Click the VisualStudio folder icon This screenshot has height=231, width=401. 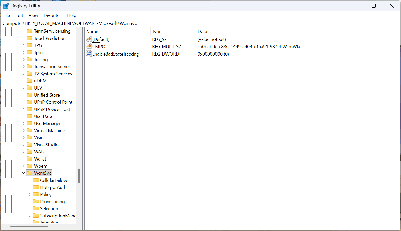pyautogui.click(x=30, y=145)
